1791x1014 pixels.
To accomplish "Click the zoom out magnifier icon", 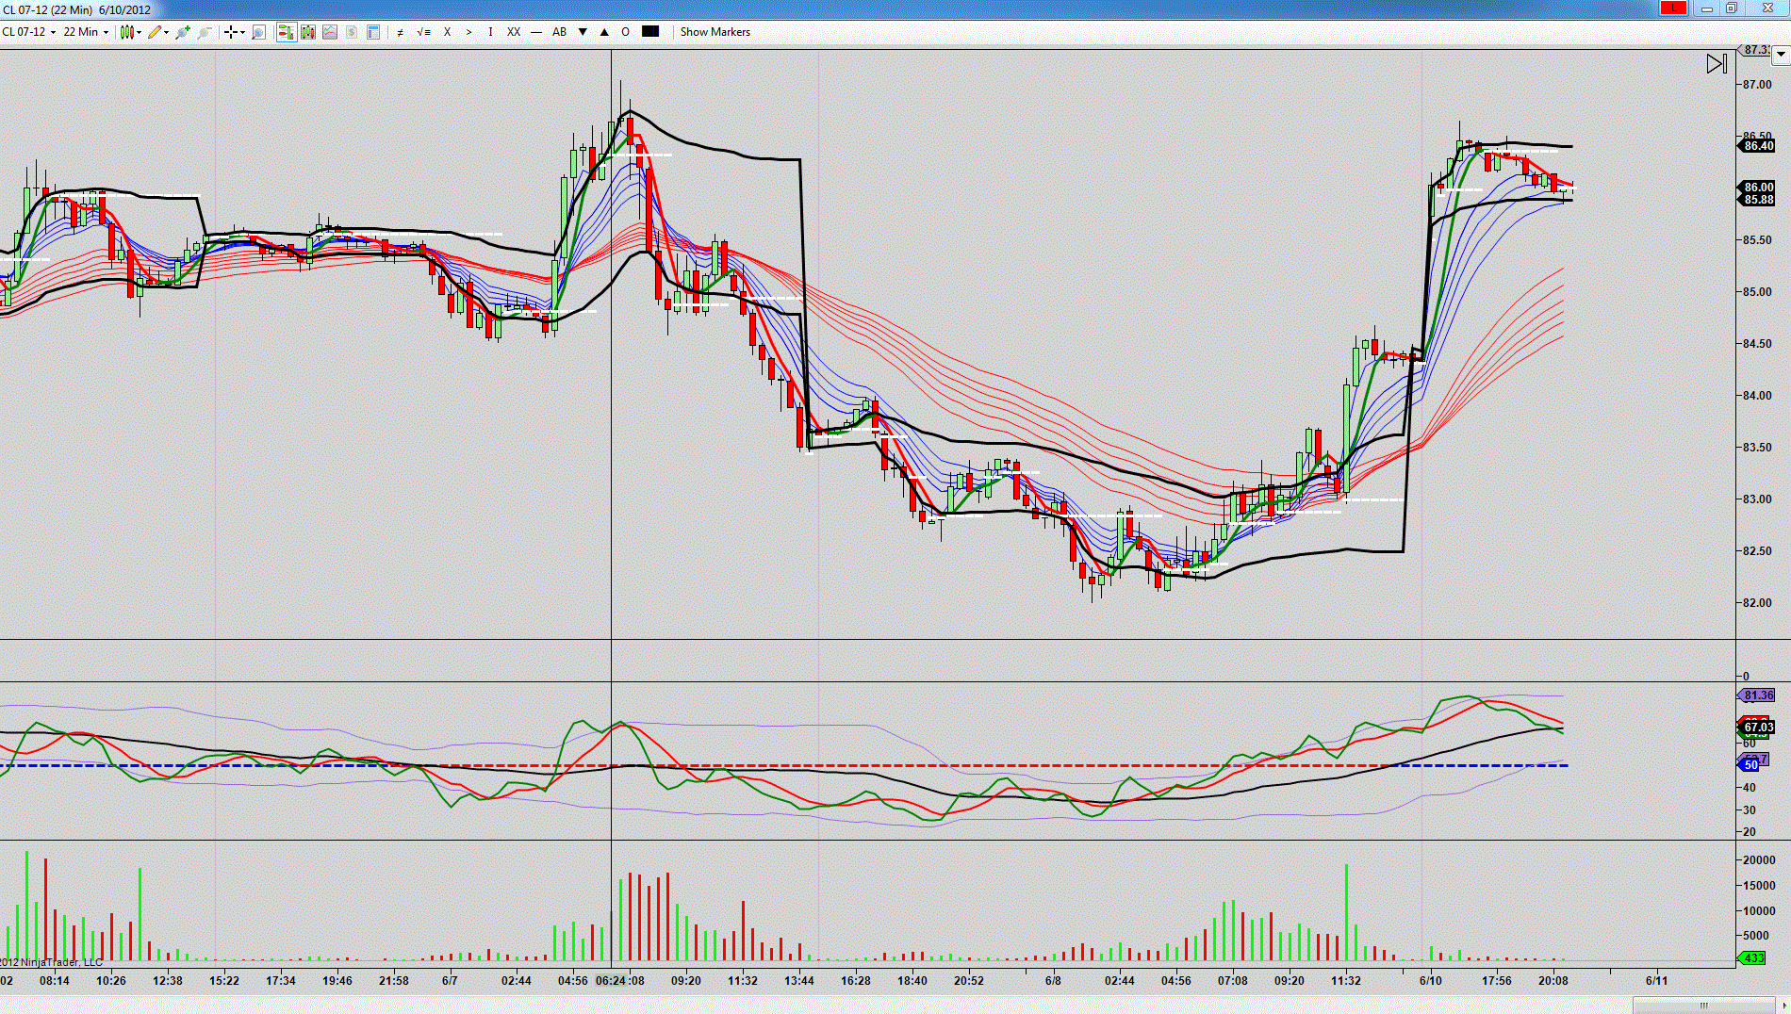I will tap(205, 32).
